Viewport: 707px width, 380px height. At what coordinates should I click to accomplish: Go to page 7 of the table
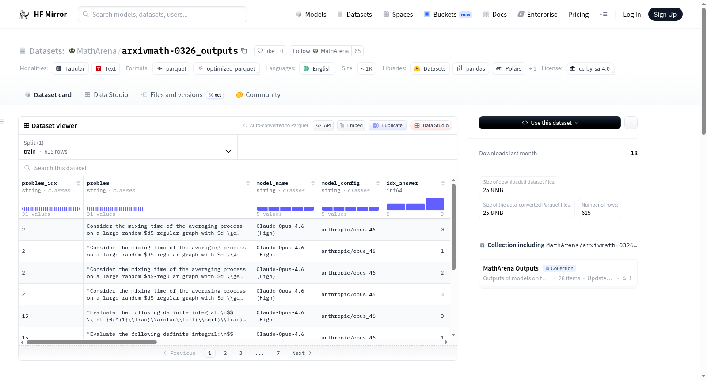click(x=278, y=353)
